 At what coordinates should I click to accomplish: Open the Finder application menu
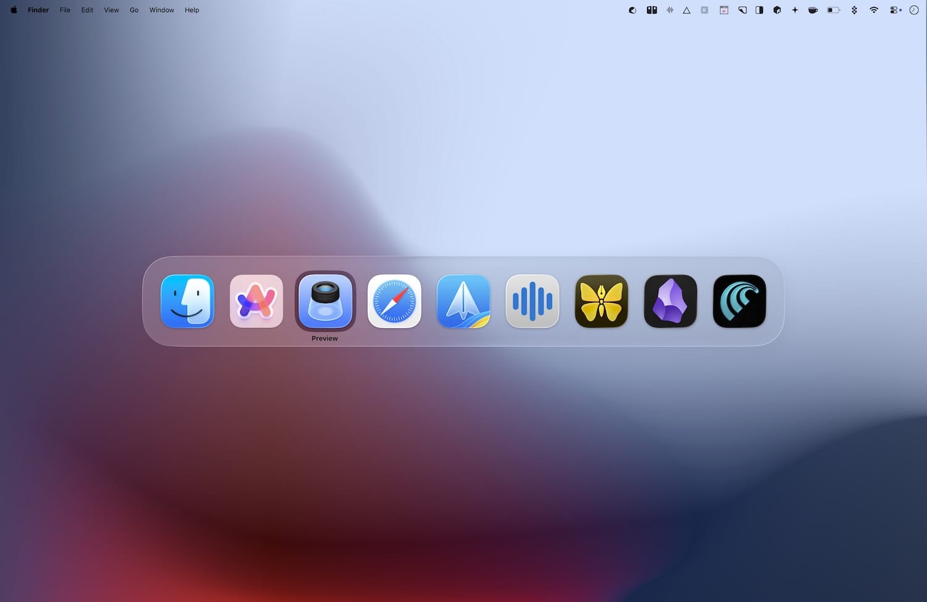tap(38, 10)
